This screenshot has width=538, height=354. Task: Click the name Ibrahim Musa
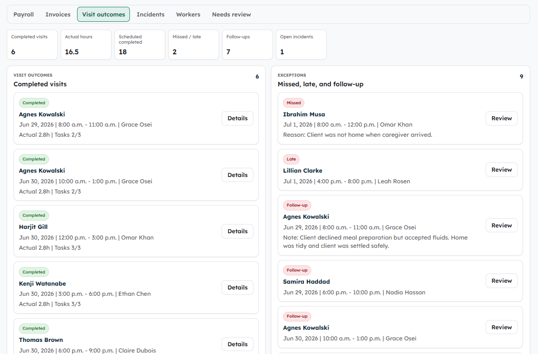(x=304, y=114)
